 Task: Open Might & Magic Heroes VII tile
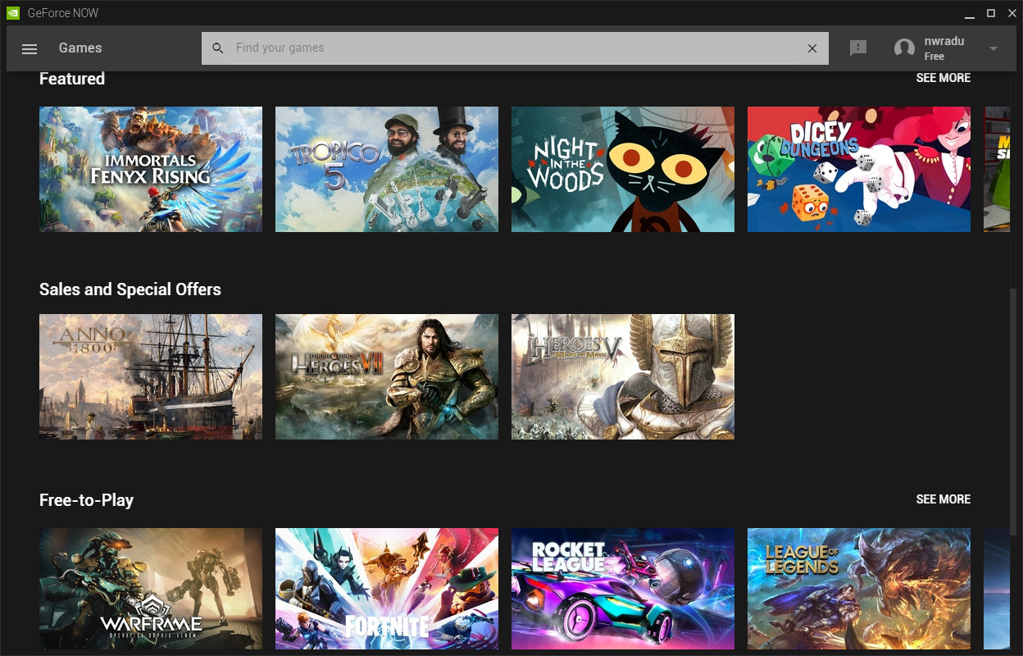387,376
